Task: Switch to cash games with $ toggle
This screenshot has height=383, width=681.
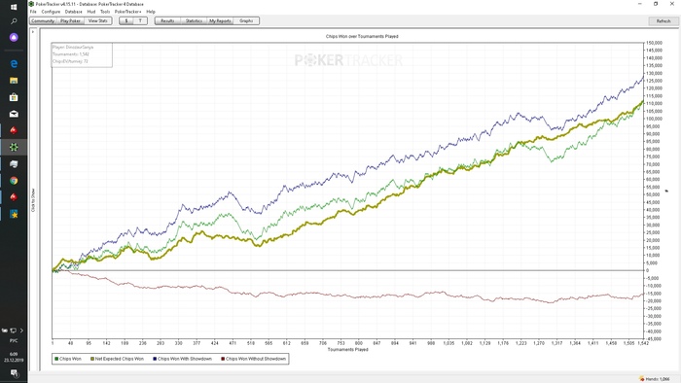Action: pyautogui.click(x=126, y=20)
